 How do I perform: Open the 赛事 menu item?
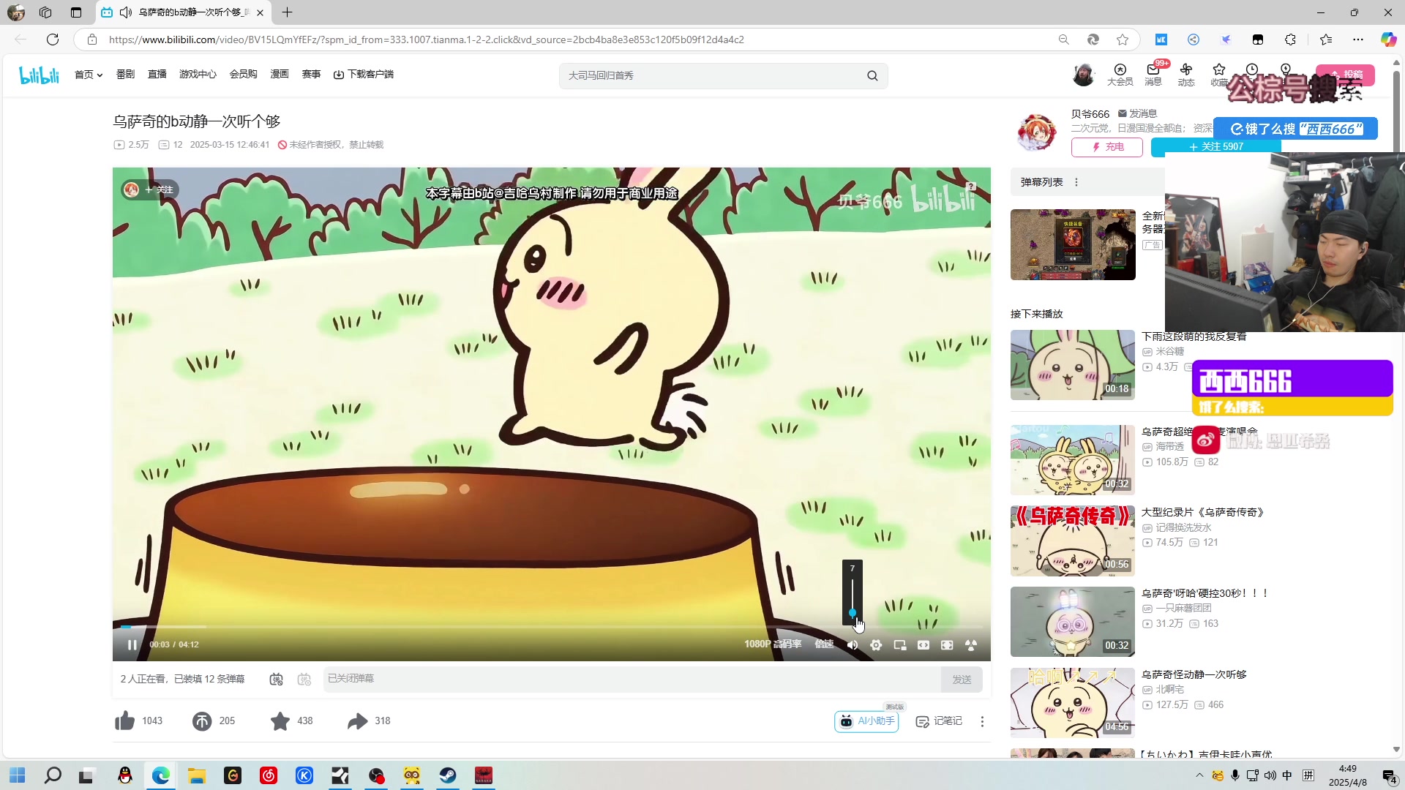coord(311,74)
